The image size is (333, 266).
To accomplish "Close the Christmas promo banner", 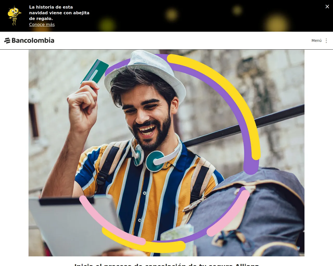I will [327, 6].
